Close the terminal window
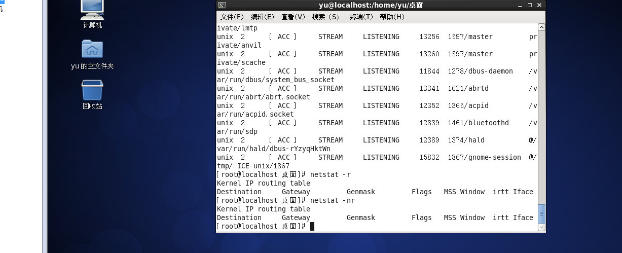This screenshot has height=253, width=622. point(539,5)
